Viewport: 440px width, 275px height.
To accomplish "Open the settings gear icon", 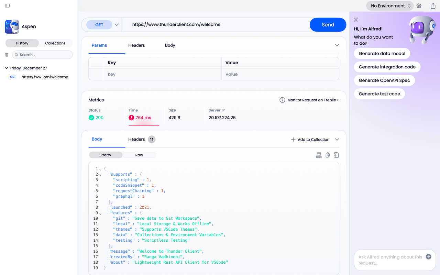I will pos(419,6).
